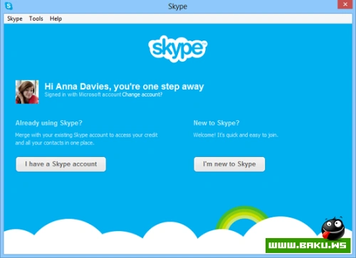This screenshot has width=356, height=258.
Task: Click 'Merge with your existing Skype account' text
Action: point(86,139)
